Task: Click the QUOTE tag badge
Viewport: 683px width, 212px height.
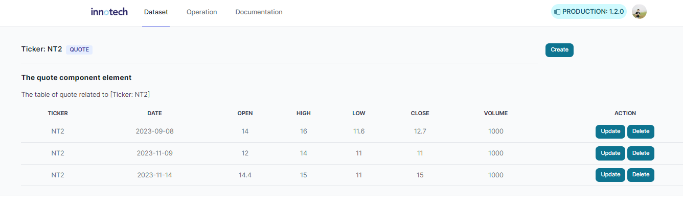Action: tap(79, 49)
